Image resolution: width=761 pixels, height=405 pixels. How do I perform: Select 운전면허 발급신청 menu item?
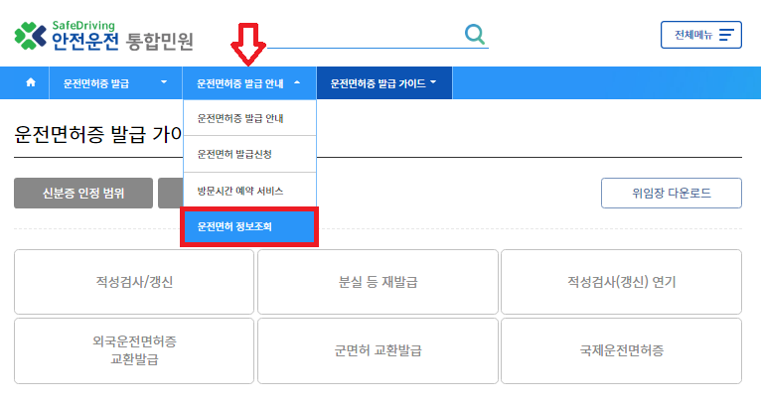pos(249,154)
